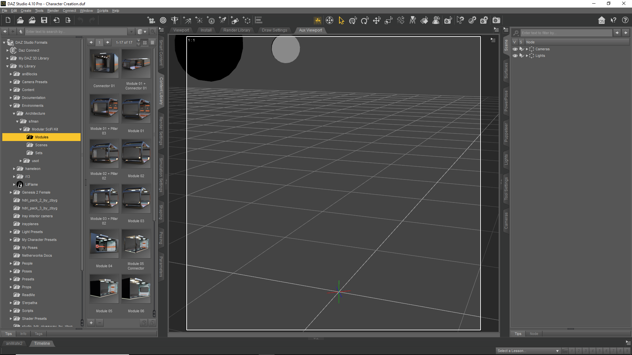The height and width of the screenshot is (355, 632).
Task: Open the Tags button in content pane
Action: (39, 334)
